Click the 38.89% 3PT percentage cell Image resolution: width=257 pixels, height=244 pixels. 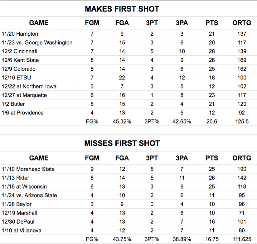point(182,239)
